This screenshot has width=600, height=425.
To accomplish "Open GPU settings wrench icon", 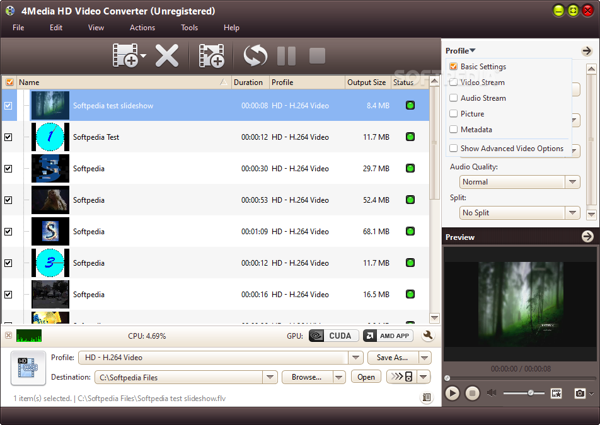I will [428, 336].
